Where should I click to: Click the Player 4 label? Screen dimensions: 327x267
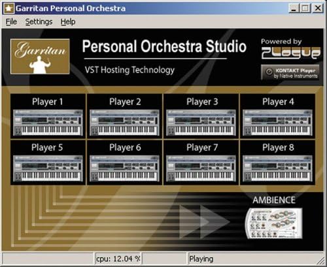[x=278, y=102]
